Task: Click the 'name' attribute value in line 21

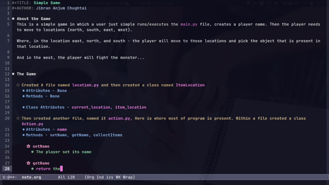Action: click(x=62, y=129)
